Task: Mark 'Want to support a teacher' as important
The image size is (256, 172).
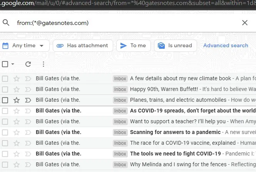Action: (x=28, y=122)
